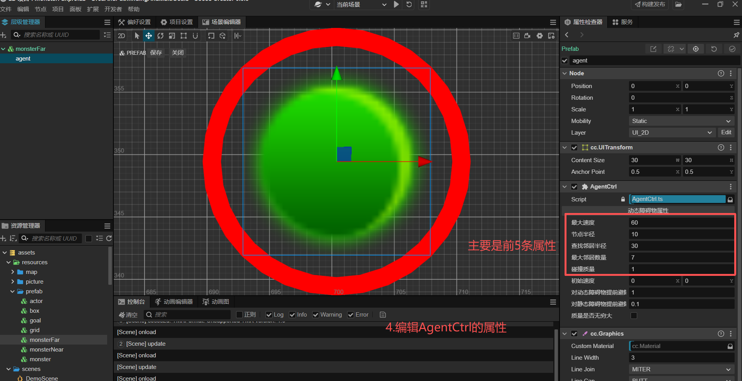Switch to the 动画编辑器 tab

[174, 301]
